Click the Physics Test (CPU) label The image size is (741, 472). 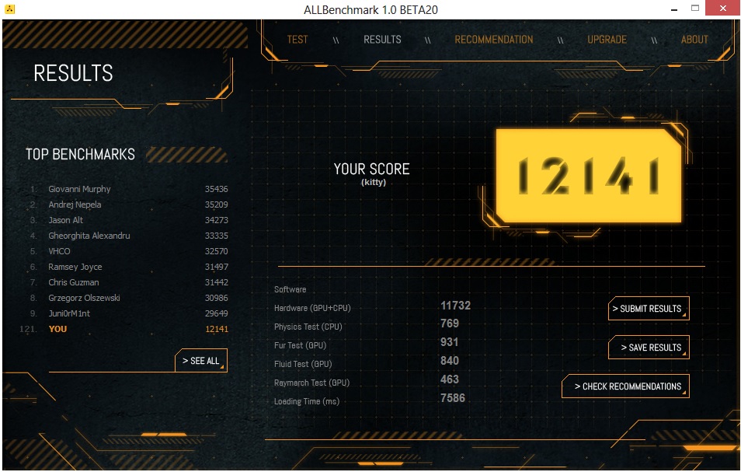click(x=308, y=327)
